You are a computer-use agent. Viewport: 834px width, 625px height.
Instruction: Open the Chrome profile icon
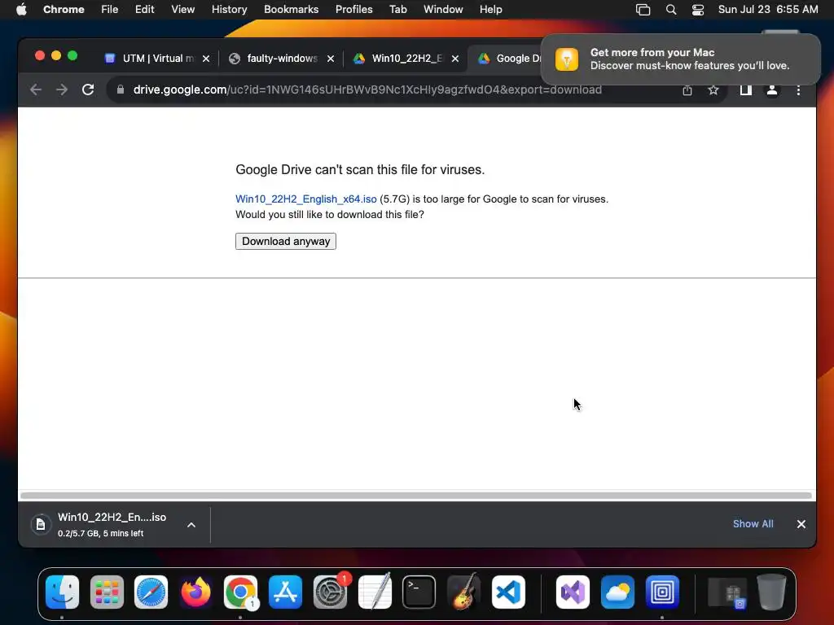(x=772, y=90)
